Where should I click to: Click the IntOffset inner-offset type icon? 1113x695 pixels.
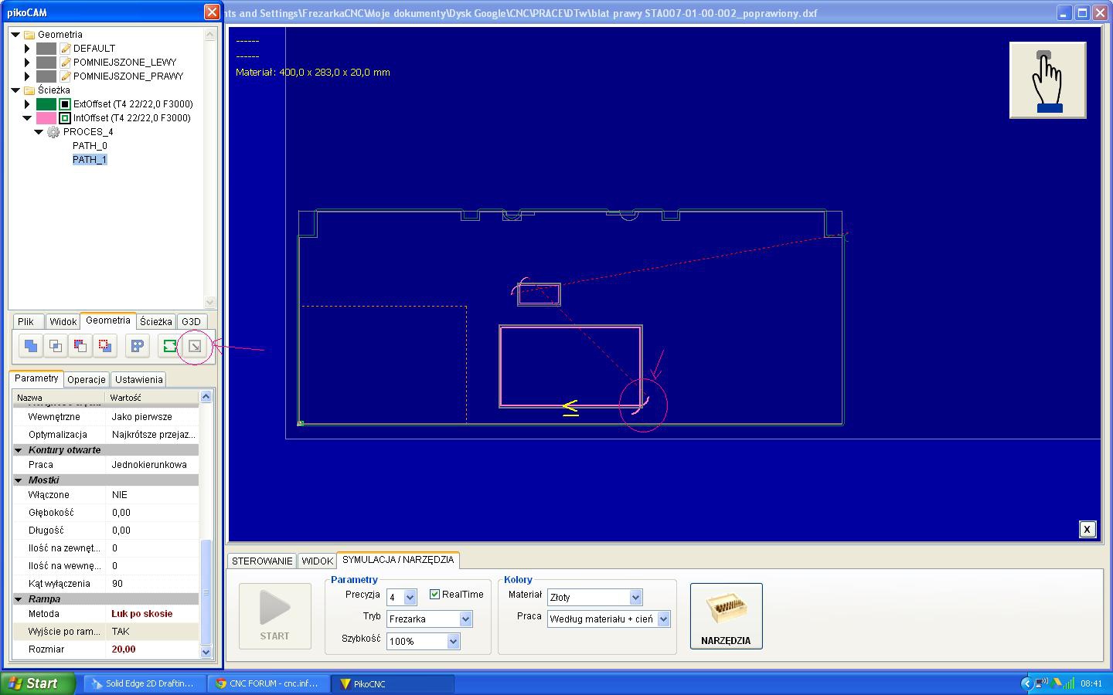point(66,118)
